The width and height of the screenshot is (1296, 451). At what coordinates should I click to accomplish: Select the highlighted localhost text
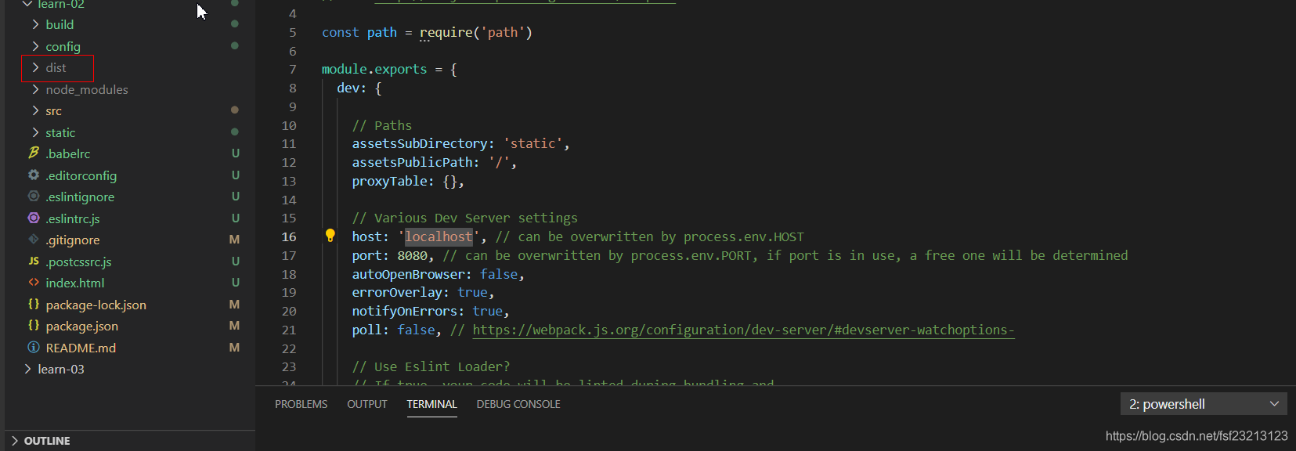click(x=439, y=236)
